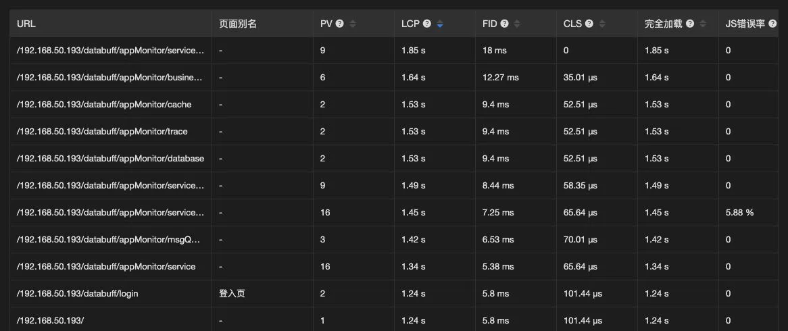Image resolution: width=788 pixels, height=331 pixels.
Task: Open the JS错误率 help tooltip icon
Action: [x=773, y=24]
